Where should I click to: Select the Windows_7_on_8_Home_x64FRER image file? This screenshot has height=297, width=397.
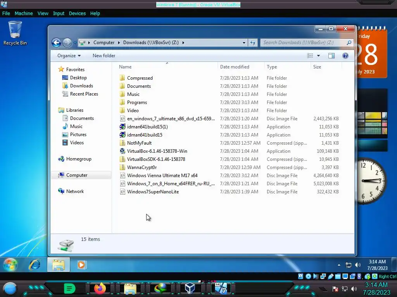[x=171, y=184]
